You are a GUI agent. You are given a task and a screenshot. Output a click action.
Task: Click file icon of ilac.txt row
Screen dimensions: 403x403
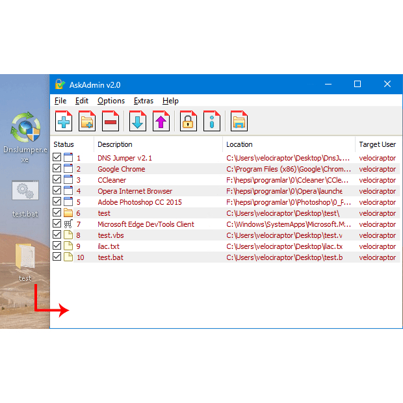click(x=68, y=246)
